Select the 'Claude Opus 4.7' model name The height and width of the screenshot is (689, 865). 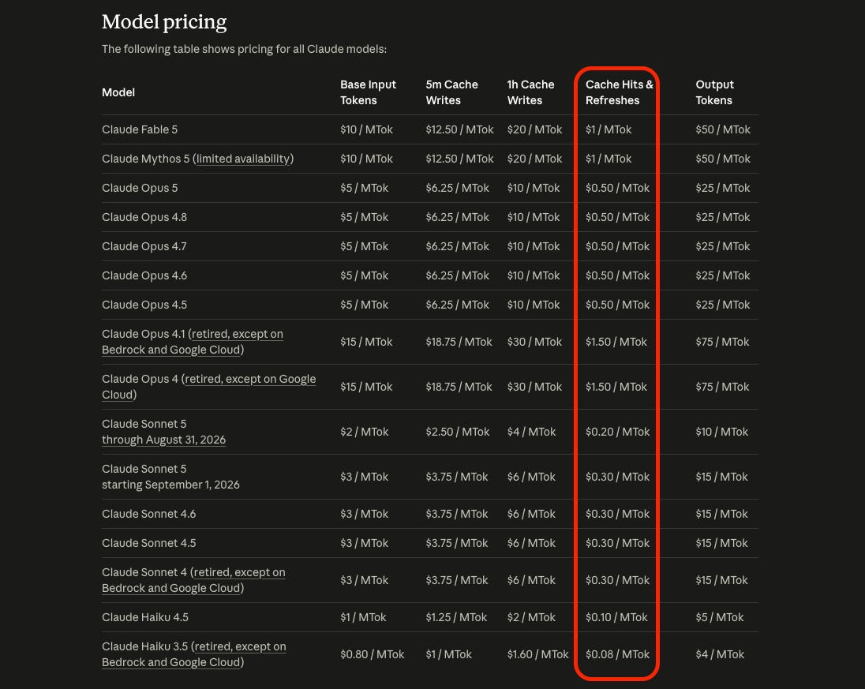click(144, 246)
